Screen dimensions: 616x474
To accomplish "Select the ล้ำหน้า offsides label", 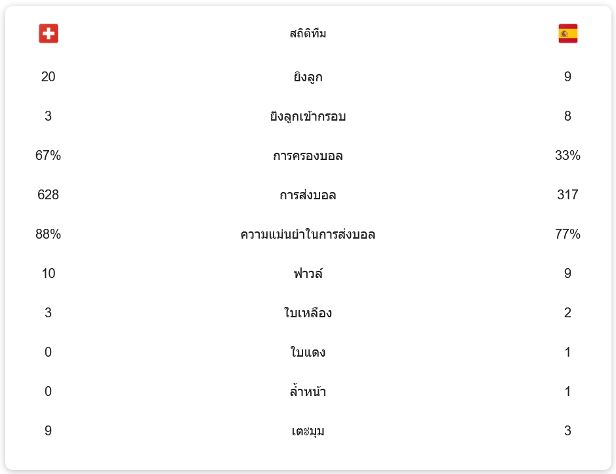I will point(308,392).
